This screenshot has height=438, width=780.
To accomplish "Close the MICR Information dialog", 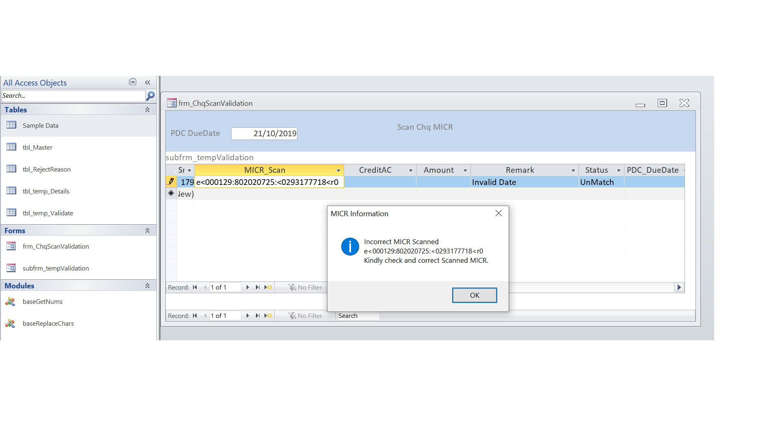I will click(x=498, y=213).
